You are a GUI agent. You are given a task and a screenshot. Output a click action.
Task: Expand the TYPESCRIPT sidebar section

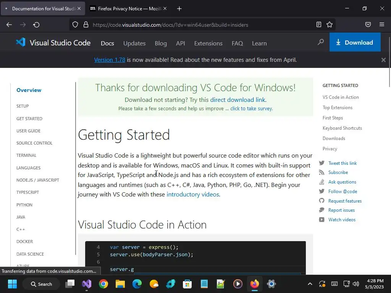pyautogui.click(x=27, y=192)
